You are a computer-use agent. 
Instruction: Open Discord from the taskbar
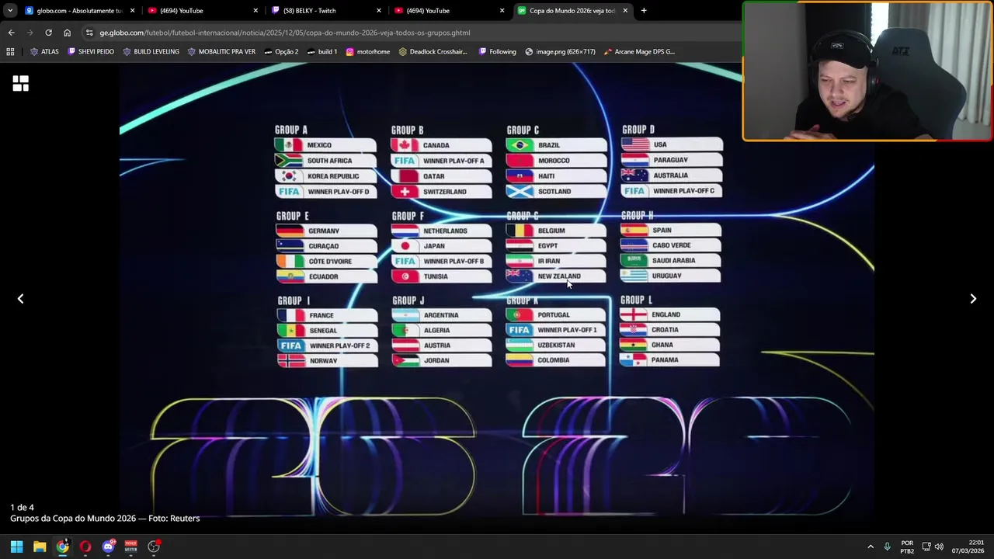109,547
